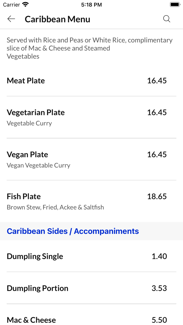Select Dumpling Portion from sides
This screenshot has height=325, width=183.
[x=37, y=288]
